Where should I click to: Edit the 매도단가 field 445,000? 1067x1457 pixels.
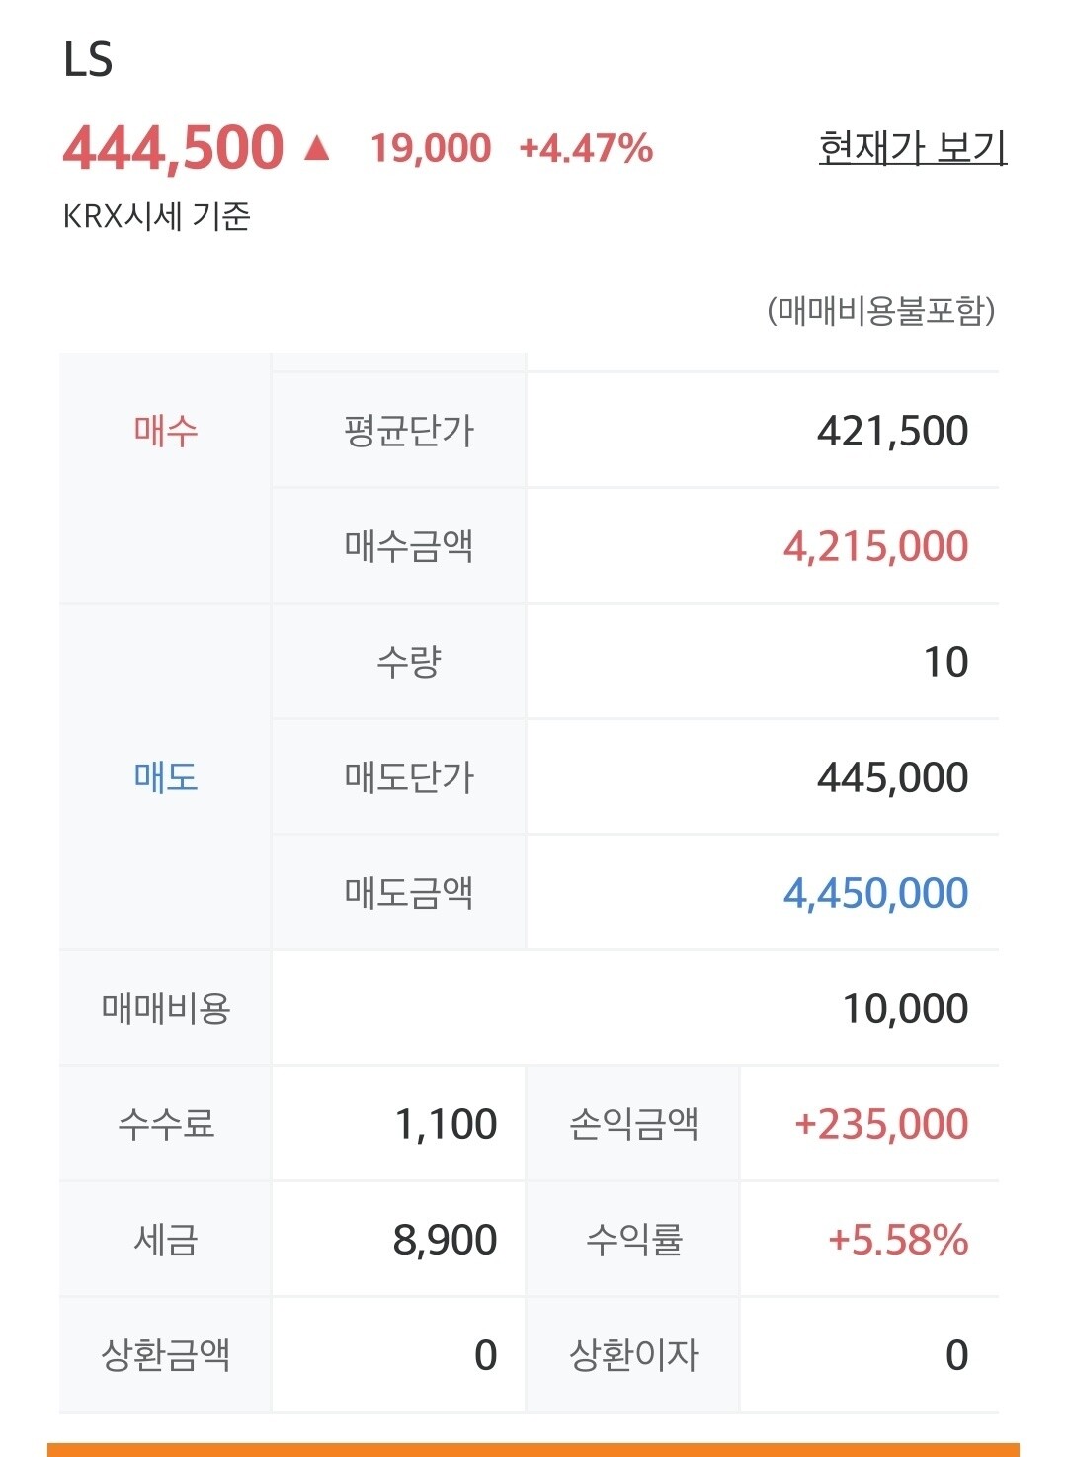click(763, 777)
